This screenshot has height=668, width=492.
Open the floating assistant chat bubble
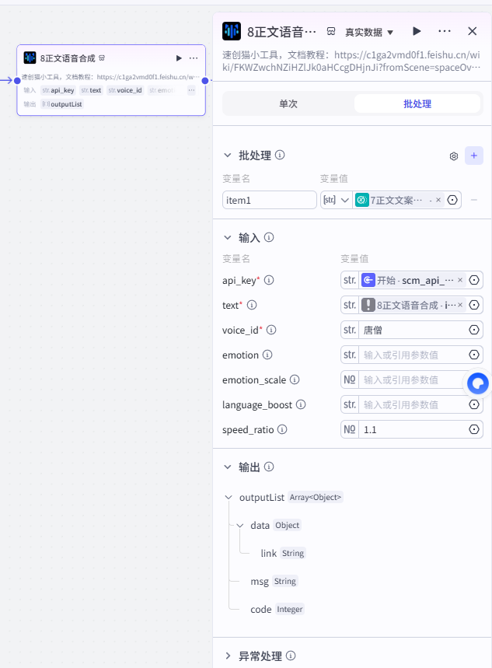(x=477, y=383)
